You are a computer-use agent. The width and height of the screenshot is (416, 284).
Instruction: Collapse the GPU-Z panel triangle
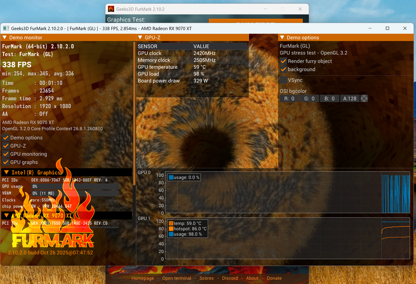click(140, 37)
